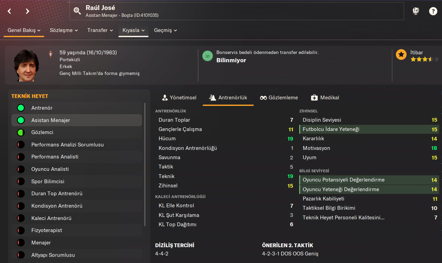The width and height of the screenshot is (442, 263).
Task: Open the help question mark icon
Action: 433,11
